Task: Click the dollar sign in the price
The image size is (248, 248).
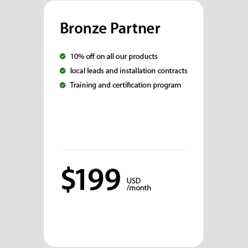Action: tap(67, 179)
